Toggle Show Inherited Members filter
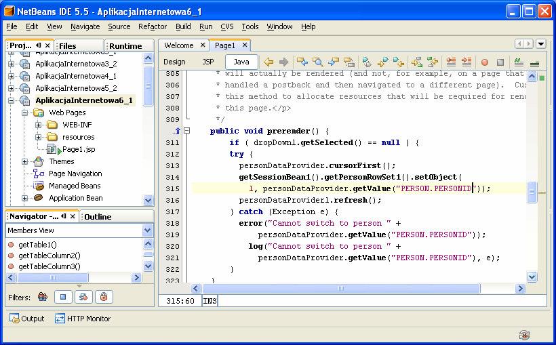The height and width of the screenshot is (345, 556). tap(43, 297)
